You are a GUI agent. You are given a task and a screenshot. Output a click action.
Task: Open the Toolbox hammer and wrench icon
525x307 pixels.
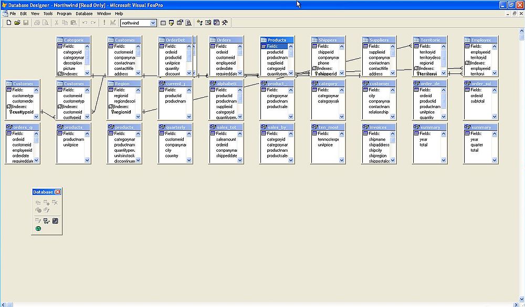pos(225,23)
